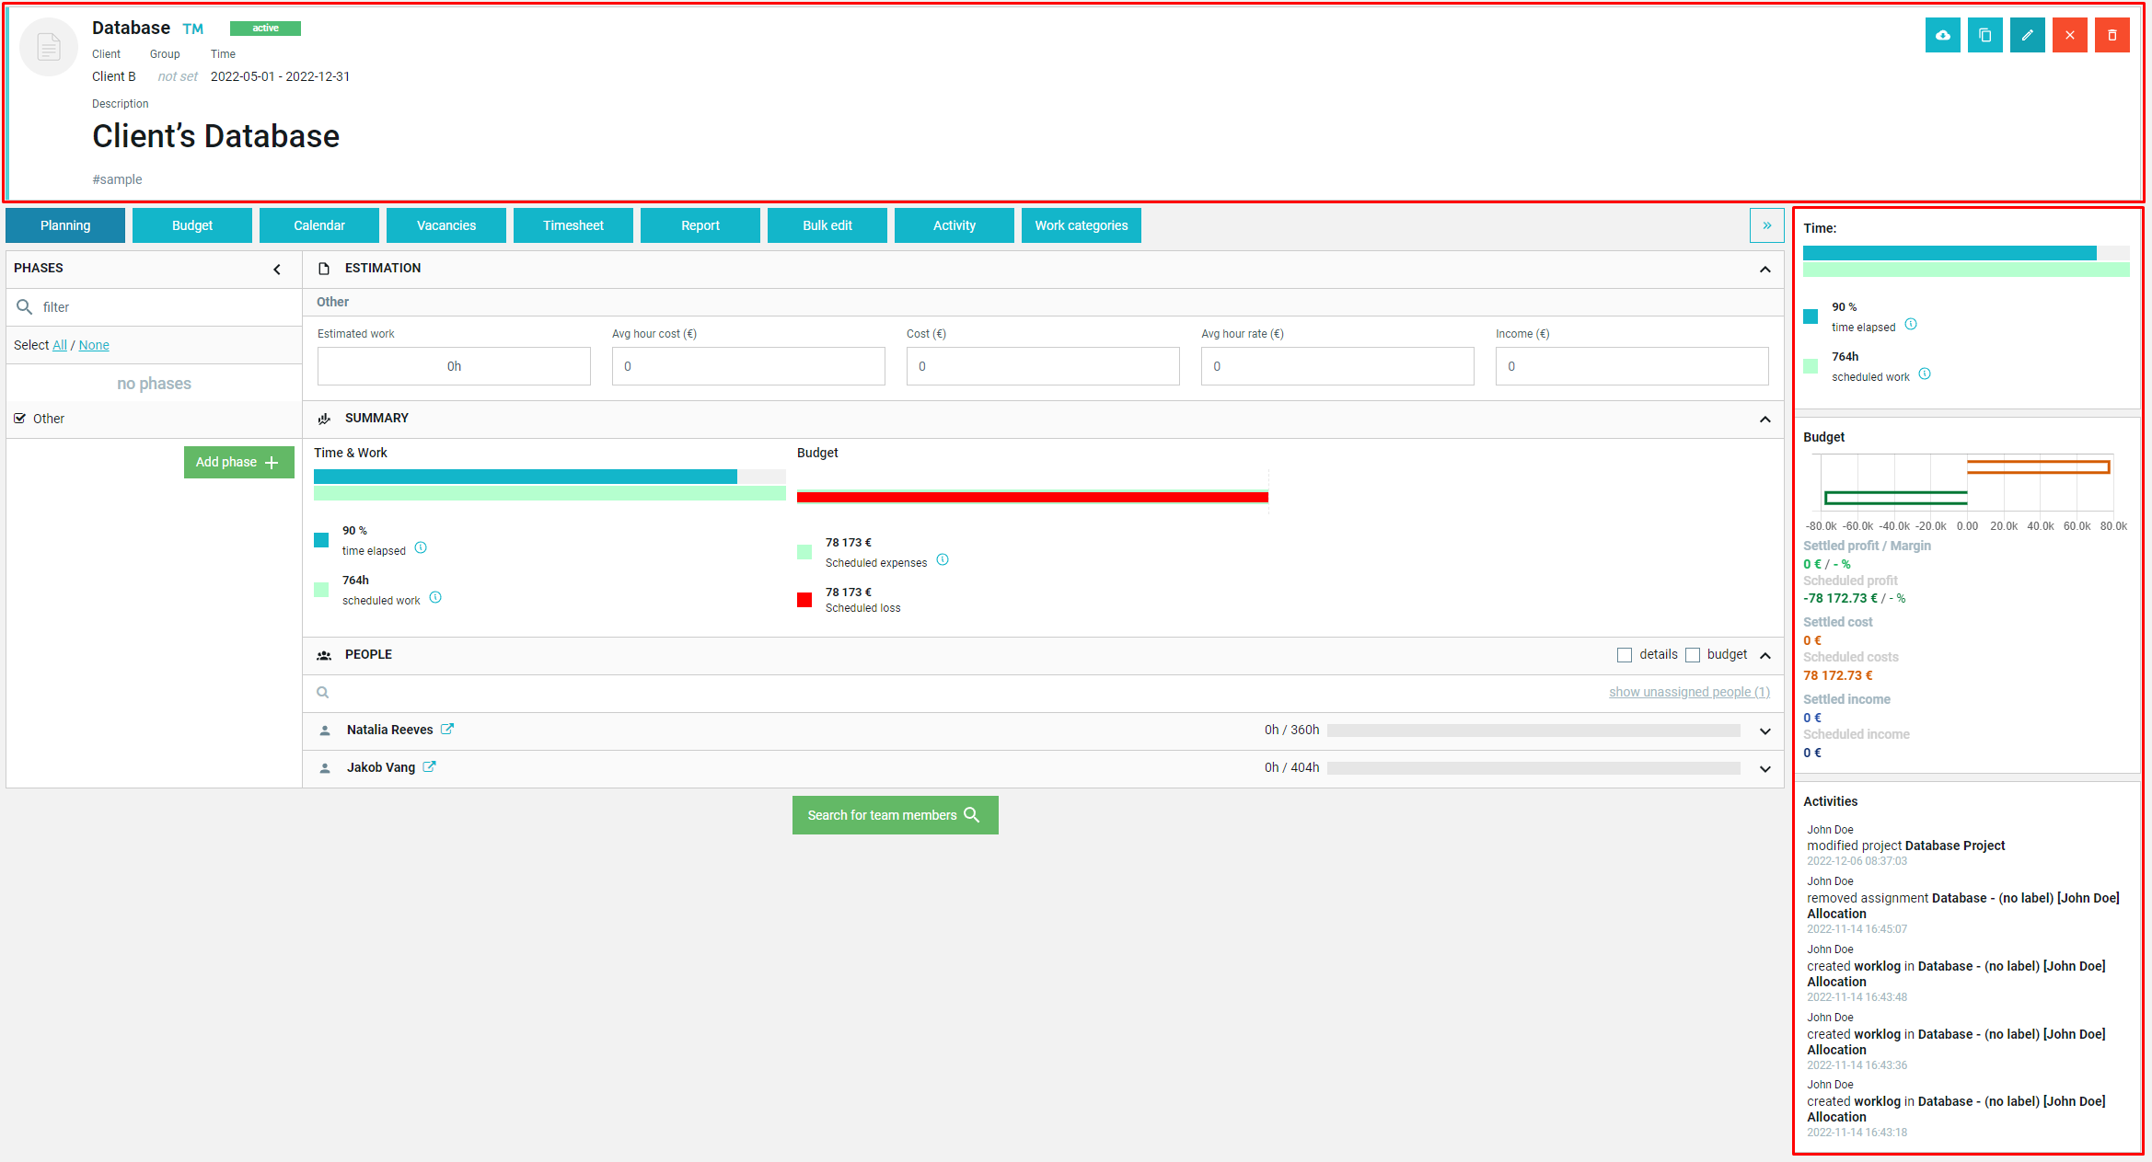Open the Timesheet tab
Viewport: 2152px width, 1162px height.
pos(573,225)
